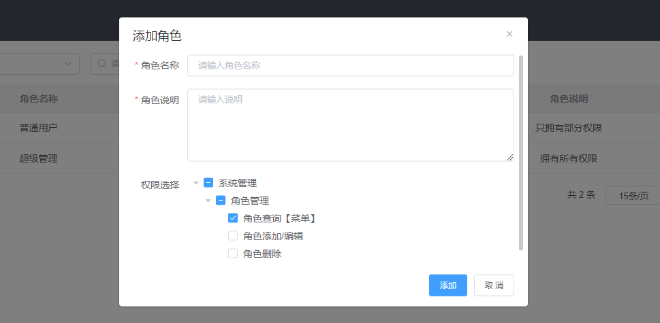The width and height of the screenshot is (660, 323).
Task: Check the 角色添加/编辑 checkbox
Action: coord(233,236)
